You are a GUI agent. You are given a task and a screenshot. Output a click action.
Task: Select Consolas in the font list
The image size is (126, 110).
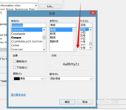[27, 30]
